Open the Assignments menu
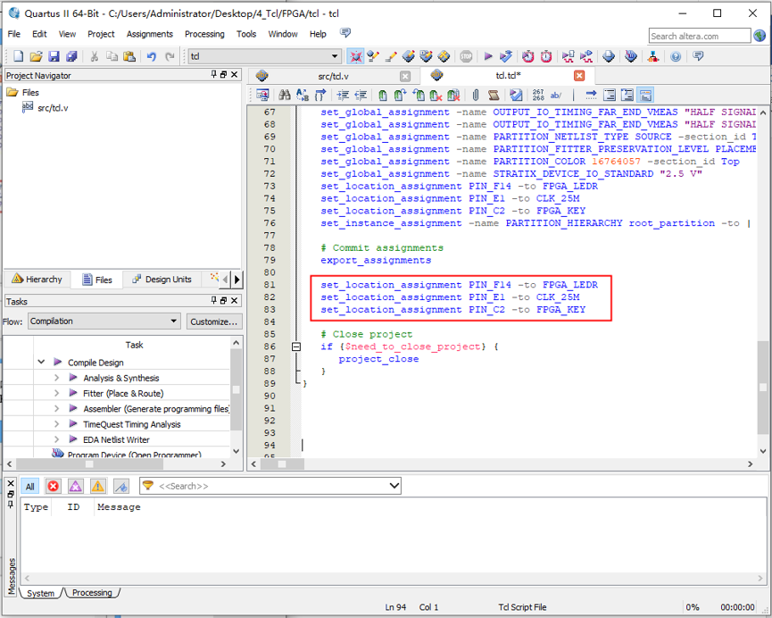This screenshot has width=772, height=618. 149,34
